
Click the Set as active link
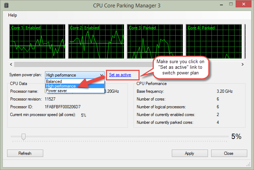(x=120, y=75)
